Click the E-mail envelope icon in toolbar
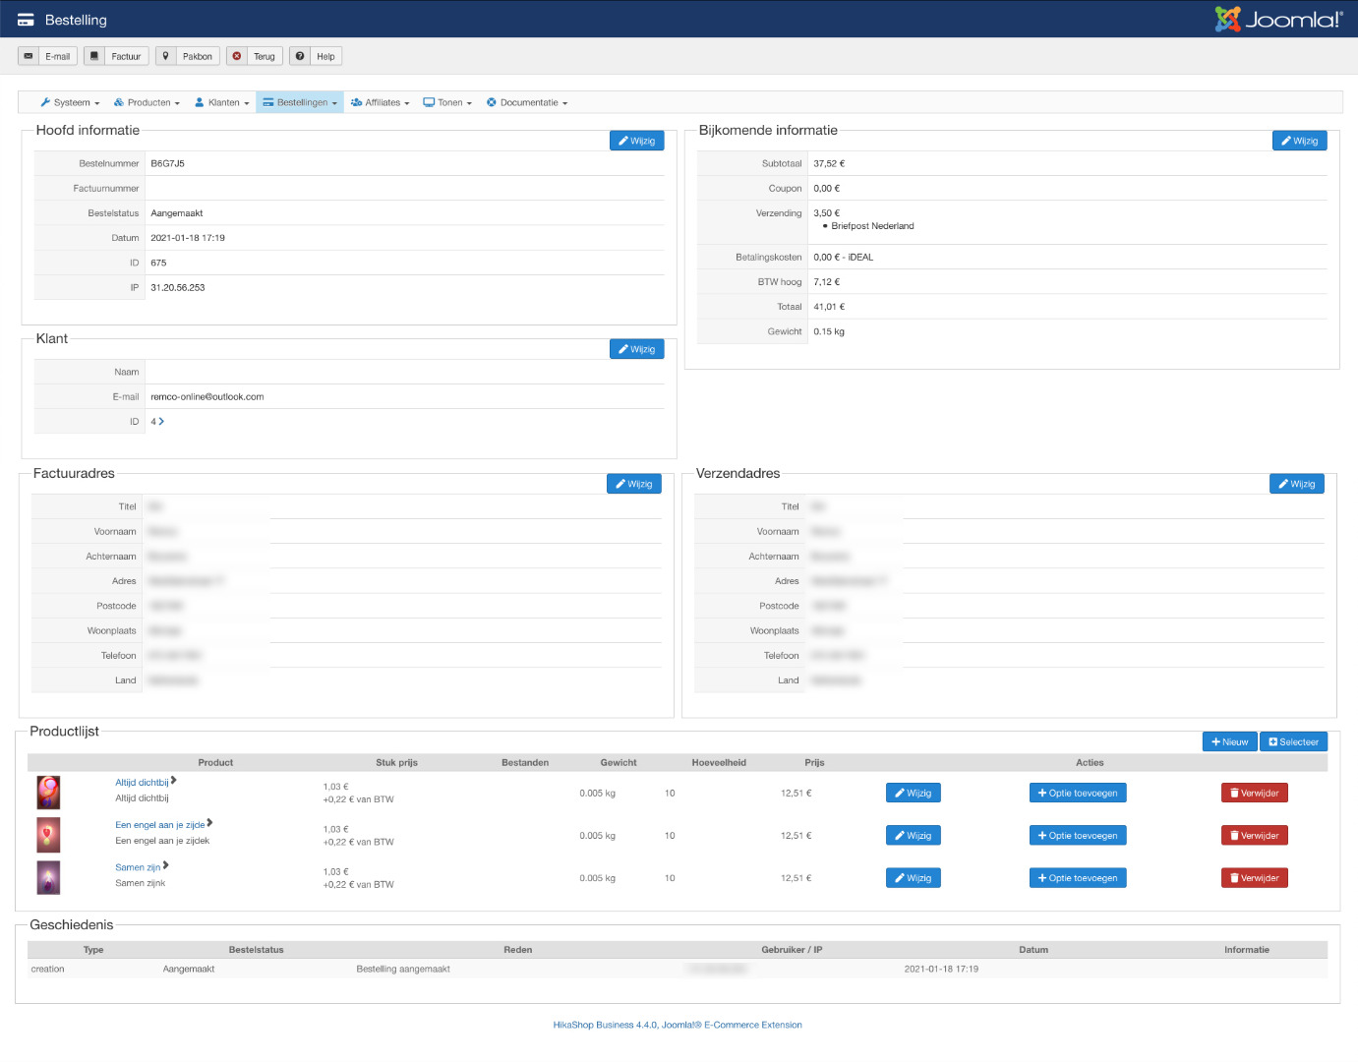The image size is (1358, 1062). pyautogui.click(x=29, y=56)
